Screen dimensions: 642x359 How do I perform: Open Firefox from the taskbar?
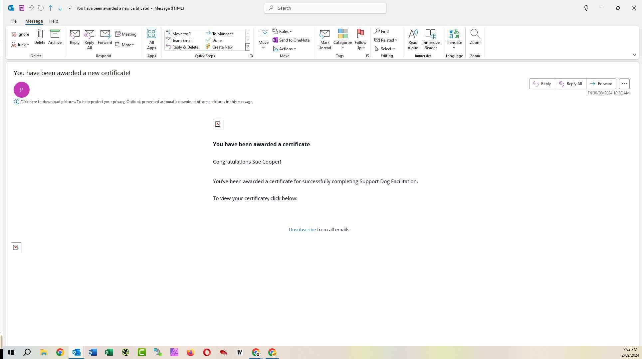pos(190,352)
